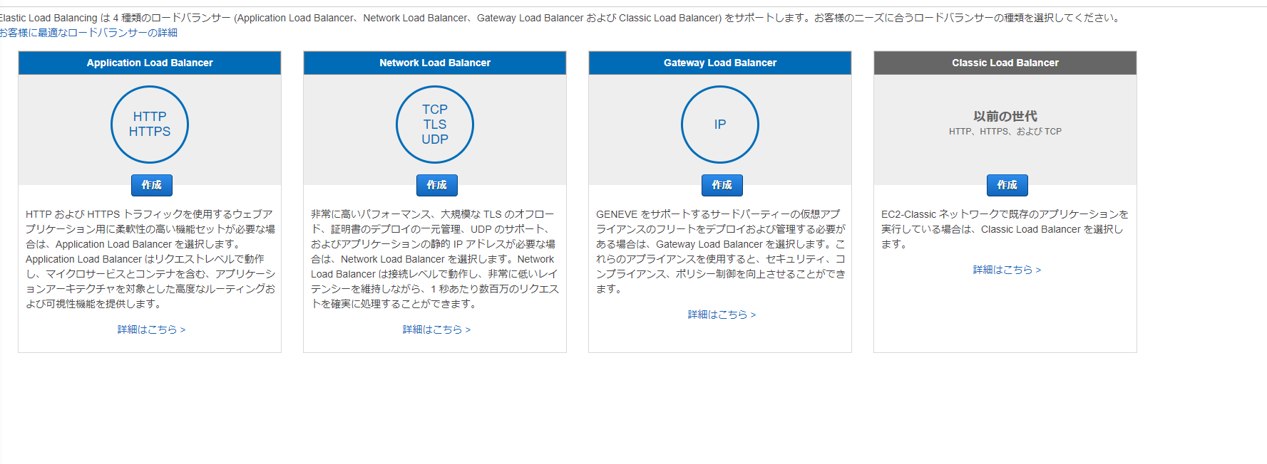Click the 以前の世代 heading text
Image resolution: width=1267 pixels, height=464 pixels.
pyautogui.click(x=1005, y=116)
